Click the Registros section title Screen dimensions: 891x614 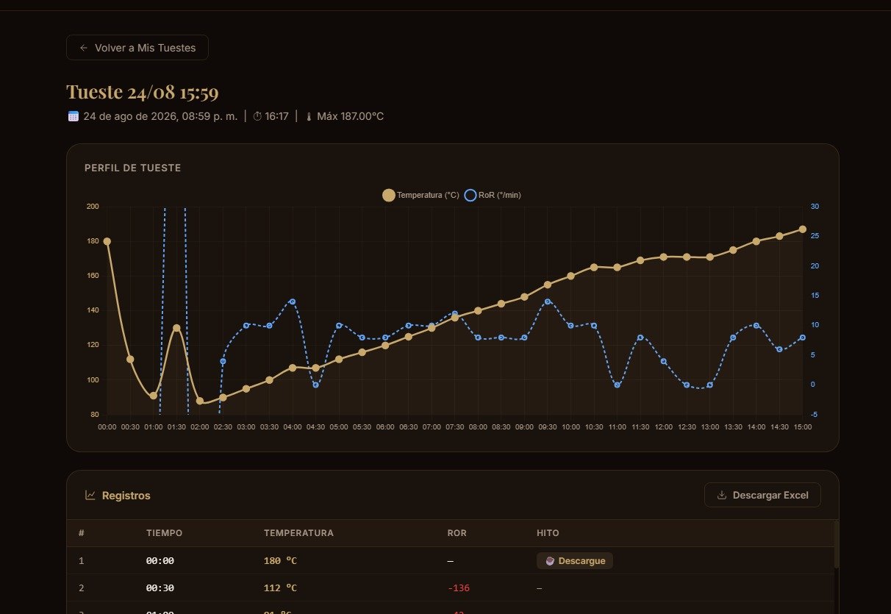[x=126, y=496]
